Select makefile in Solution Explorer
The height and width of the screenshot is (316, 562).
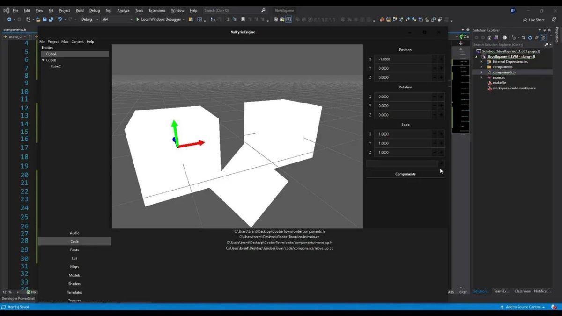tap(499, 83)
